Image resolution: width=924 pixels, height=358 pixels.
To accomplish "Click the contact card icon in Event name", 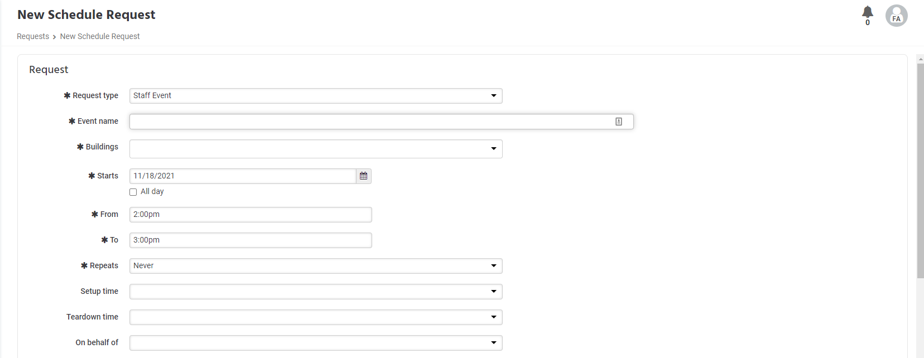I will point(619,122).
